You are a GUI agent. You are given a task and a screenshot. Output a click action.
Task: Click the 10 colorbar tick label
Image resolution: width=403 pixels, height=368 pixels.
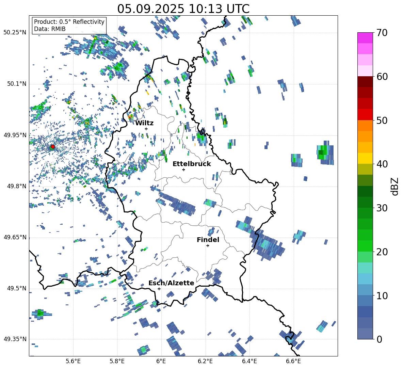[x=382, y=295]
